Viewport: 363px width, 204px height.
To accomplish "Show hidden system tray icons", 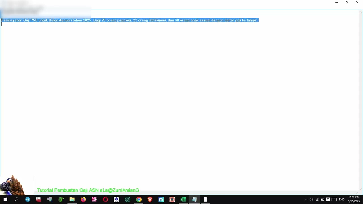I will pos(306,199).
